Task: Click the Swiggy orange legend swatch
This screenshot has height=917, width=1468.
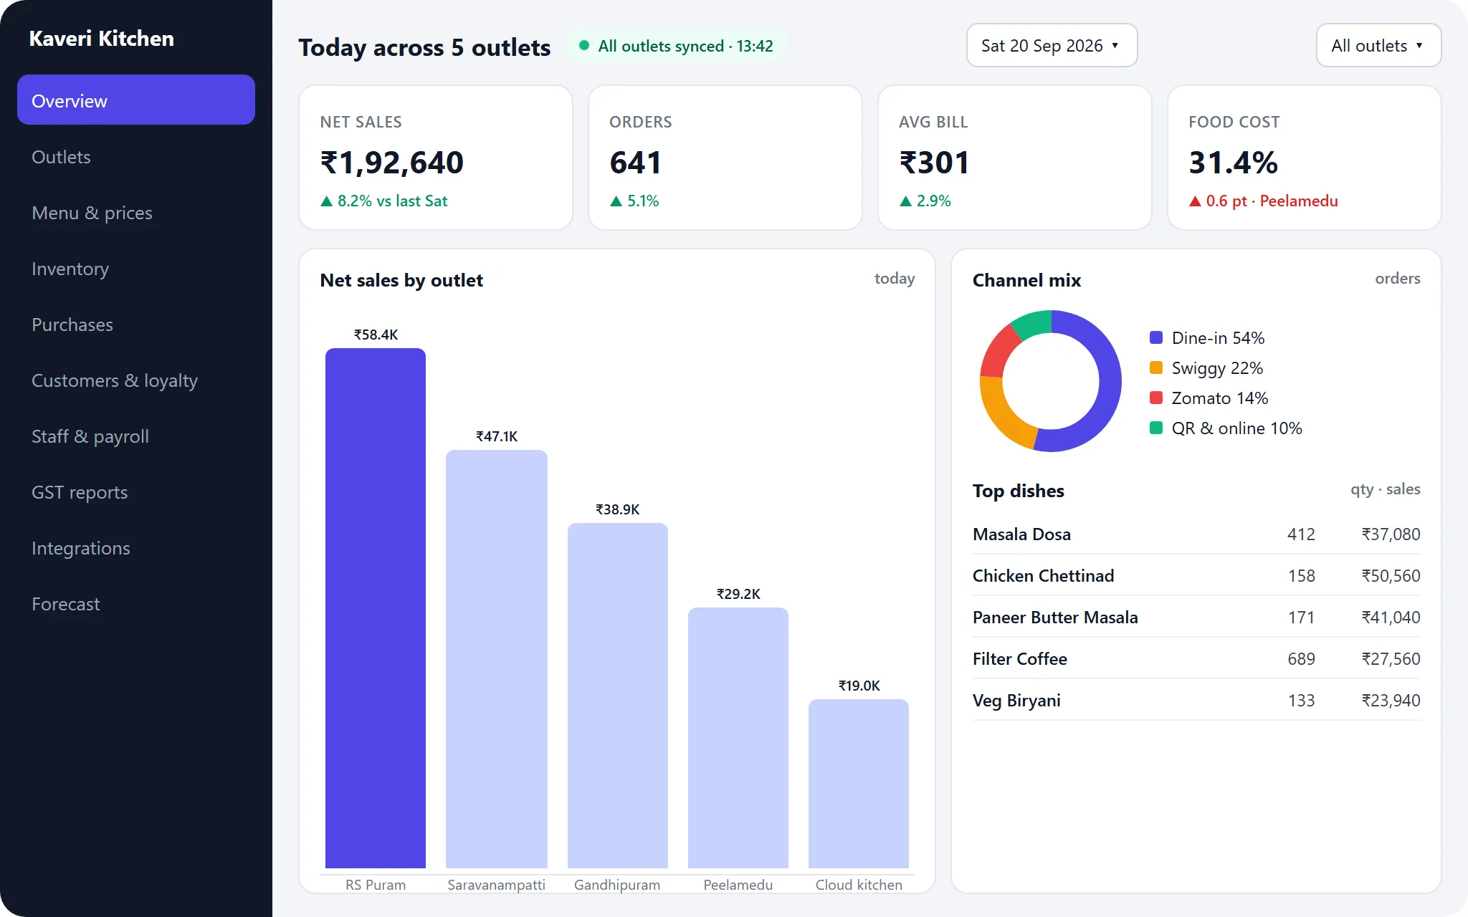Action: (1156, 368)
